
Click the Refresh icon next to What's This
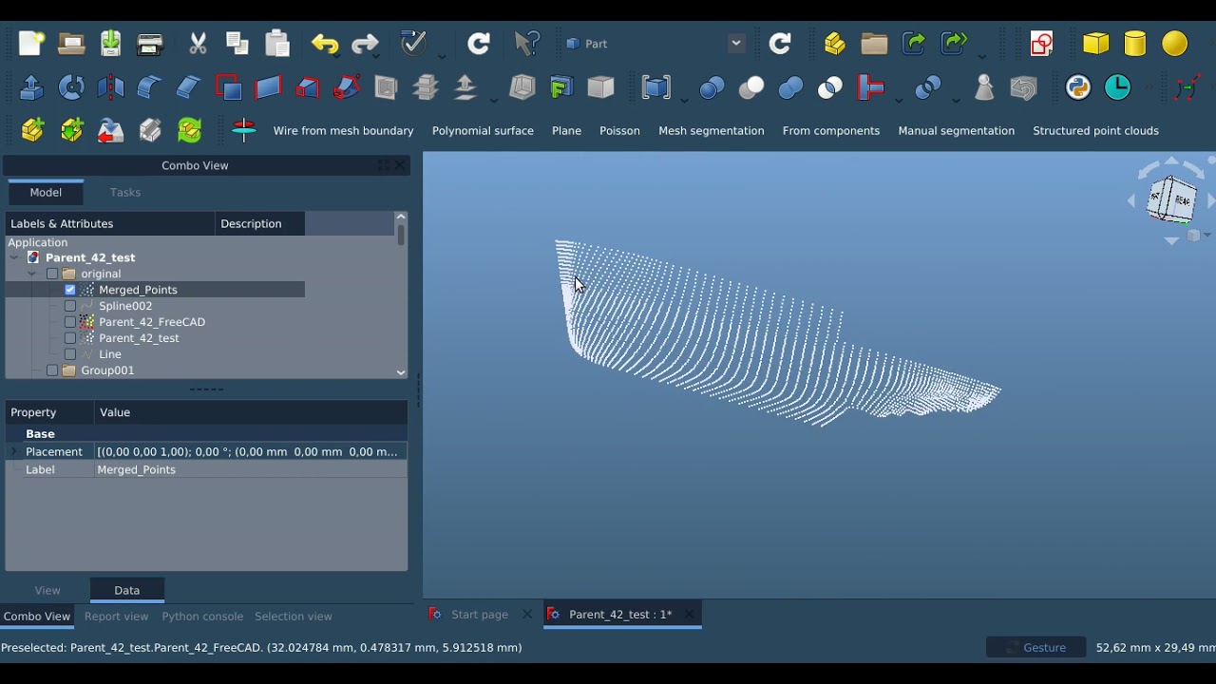(x=479, y=44)
